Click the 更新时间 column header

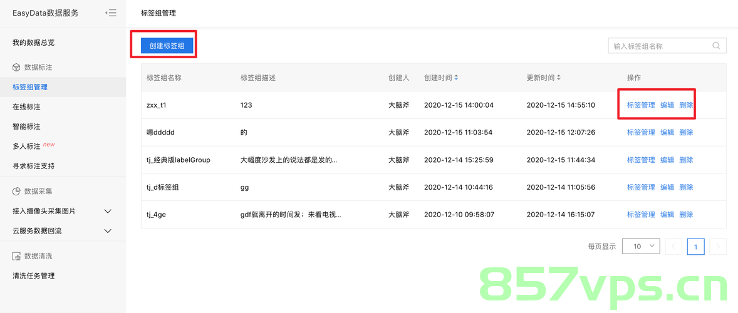click(540, 78)
